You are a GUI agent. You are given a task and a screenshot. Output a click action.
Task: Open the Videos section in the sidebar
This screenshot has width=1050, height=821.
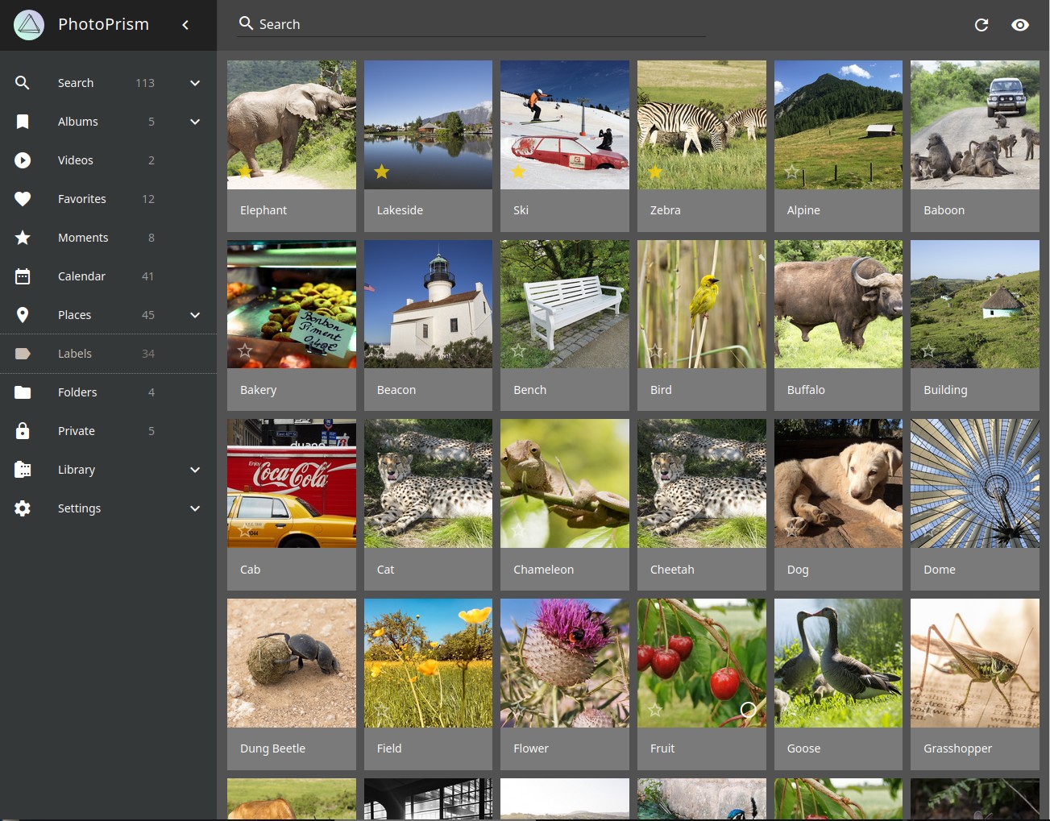click(x=75, y=160)
